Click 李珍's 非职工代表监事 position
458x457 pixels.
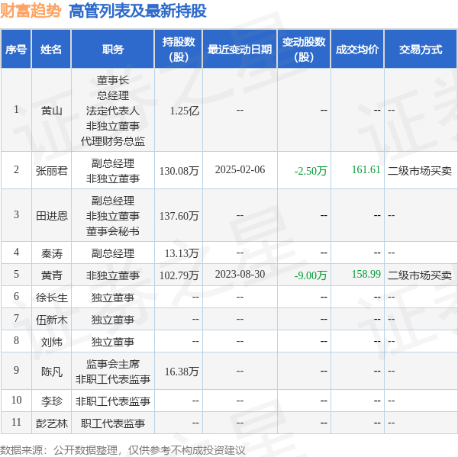pyautogui.click(x=113, y=401)
